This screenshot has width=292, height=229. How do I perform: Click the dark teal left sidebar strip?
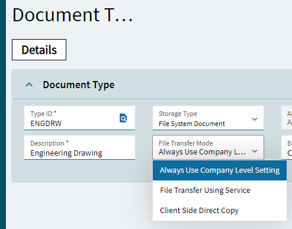pyautogui.click(x=3, y=114)
